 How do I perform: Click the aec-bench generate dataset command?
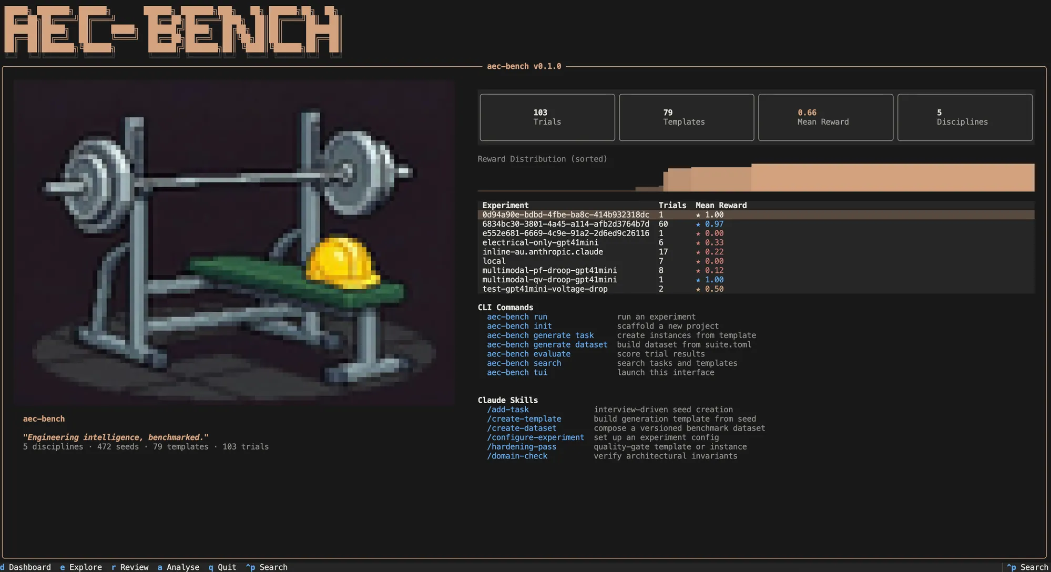547,345
